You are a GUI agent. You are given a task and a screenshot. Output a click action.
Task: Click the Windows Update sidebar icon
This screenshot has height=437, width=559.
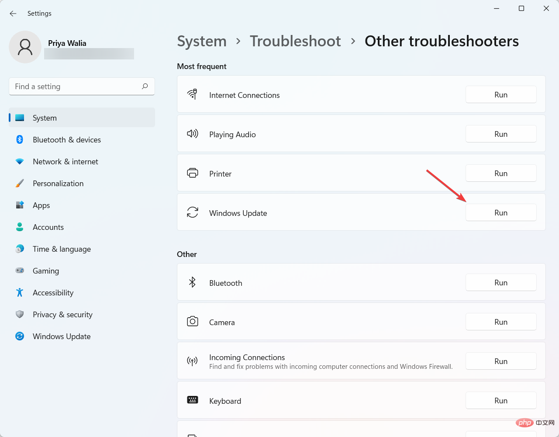[x=20, y=336]
